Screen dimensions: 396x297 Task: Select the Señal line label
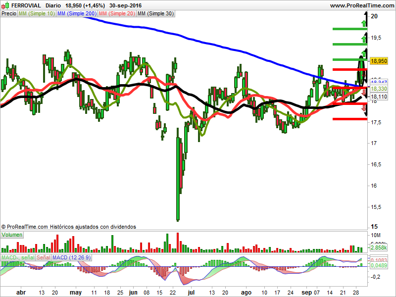point(44,257)
